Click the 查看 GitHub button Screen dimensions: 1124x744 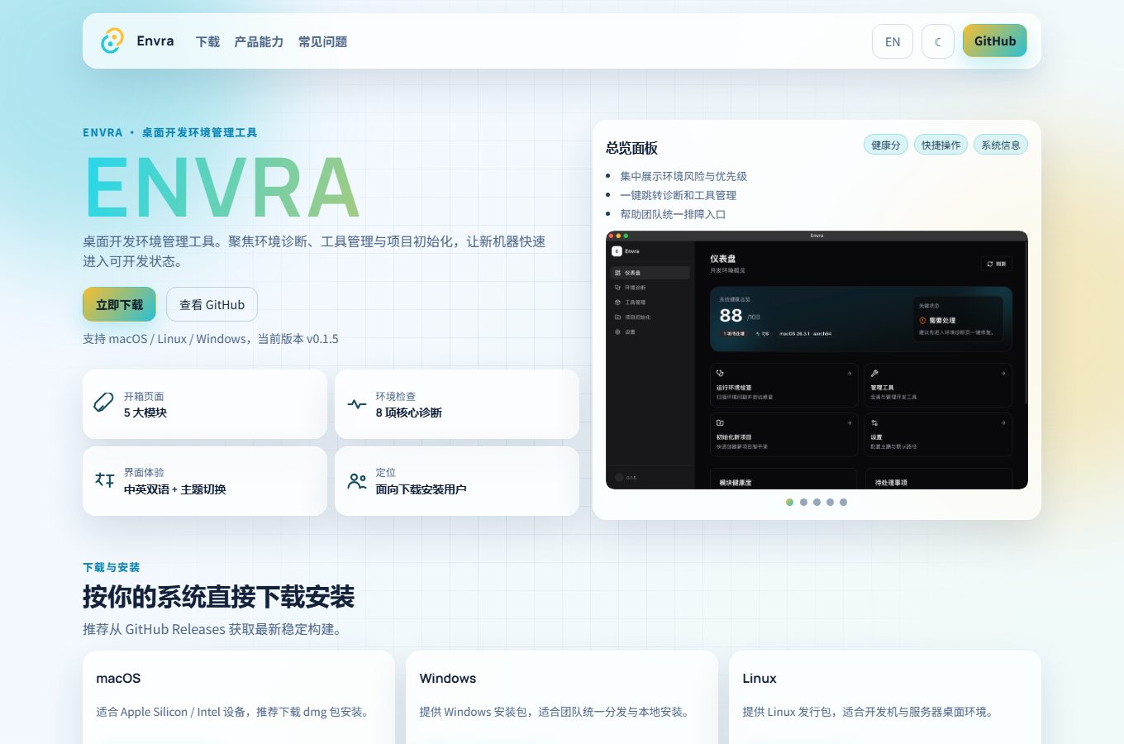click(x=212, y=304)
